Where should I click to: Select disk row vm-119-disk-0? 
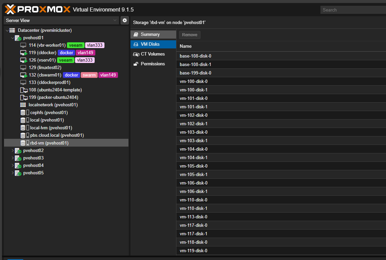click(x=281, y=251)
